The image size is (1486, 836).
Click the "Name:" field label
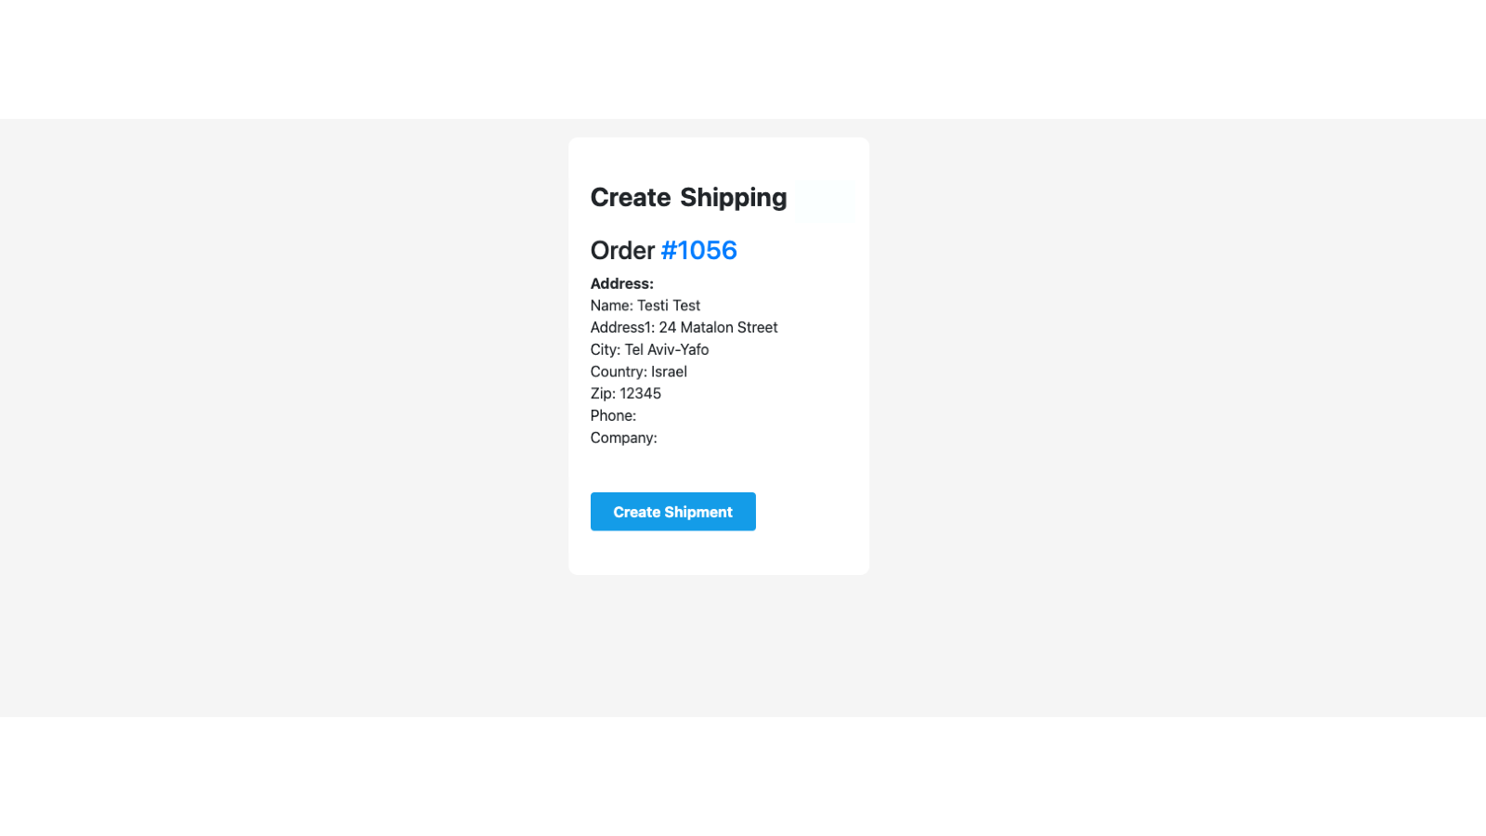click(x=611, y=306)
